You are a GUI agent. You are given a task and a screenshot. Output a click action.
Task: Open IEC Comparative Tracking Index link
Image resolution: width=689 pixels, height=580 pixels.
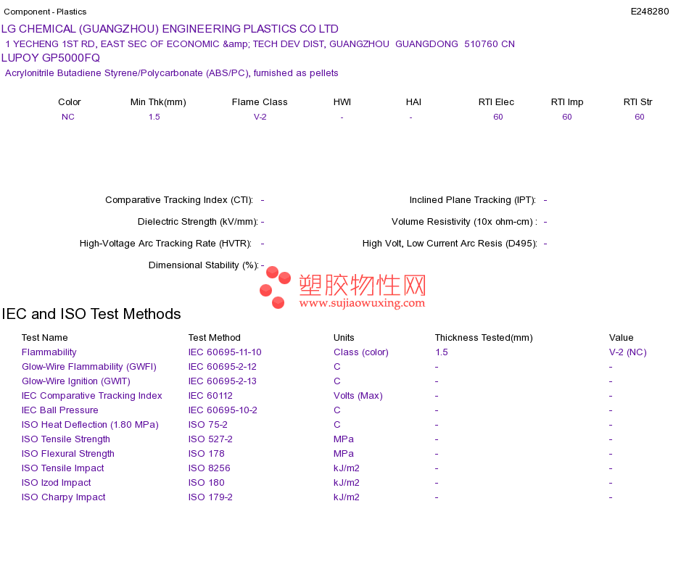[x=92, y=395]
